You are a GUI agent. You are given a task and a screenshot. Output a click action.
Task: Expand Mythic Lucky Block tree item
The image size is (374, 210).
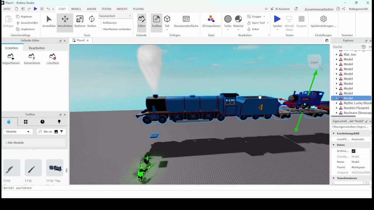tap(337, 103)
